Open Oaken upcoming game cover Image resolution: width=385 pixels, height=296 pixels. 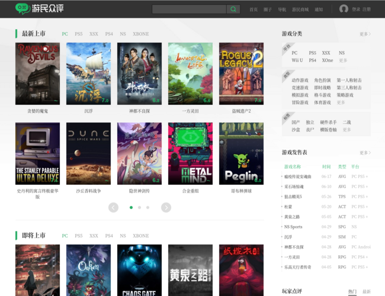click(88, 270)
